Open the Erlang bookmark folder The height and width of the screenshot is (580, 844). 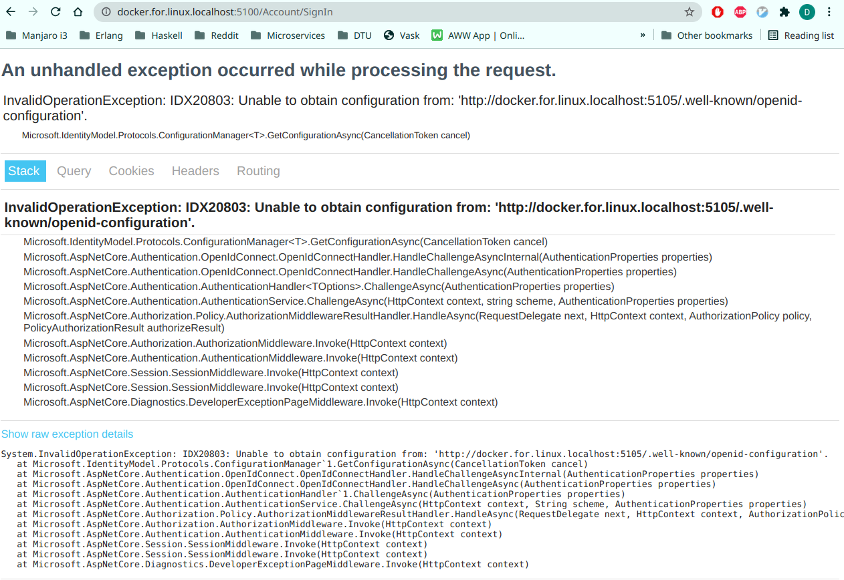101,35
